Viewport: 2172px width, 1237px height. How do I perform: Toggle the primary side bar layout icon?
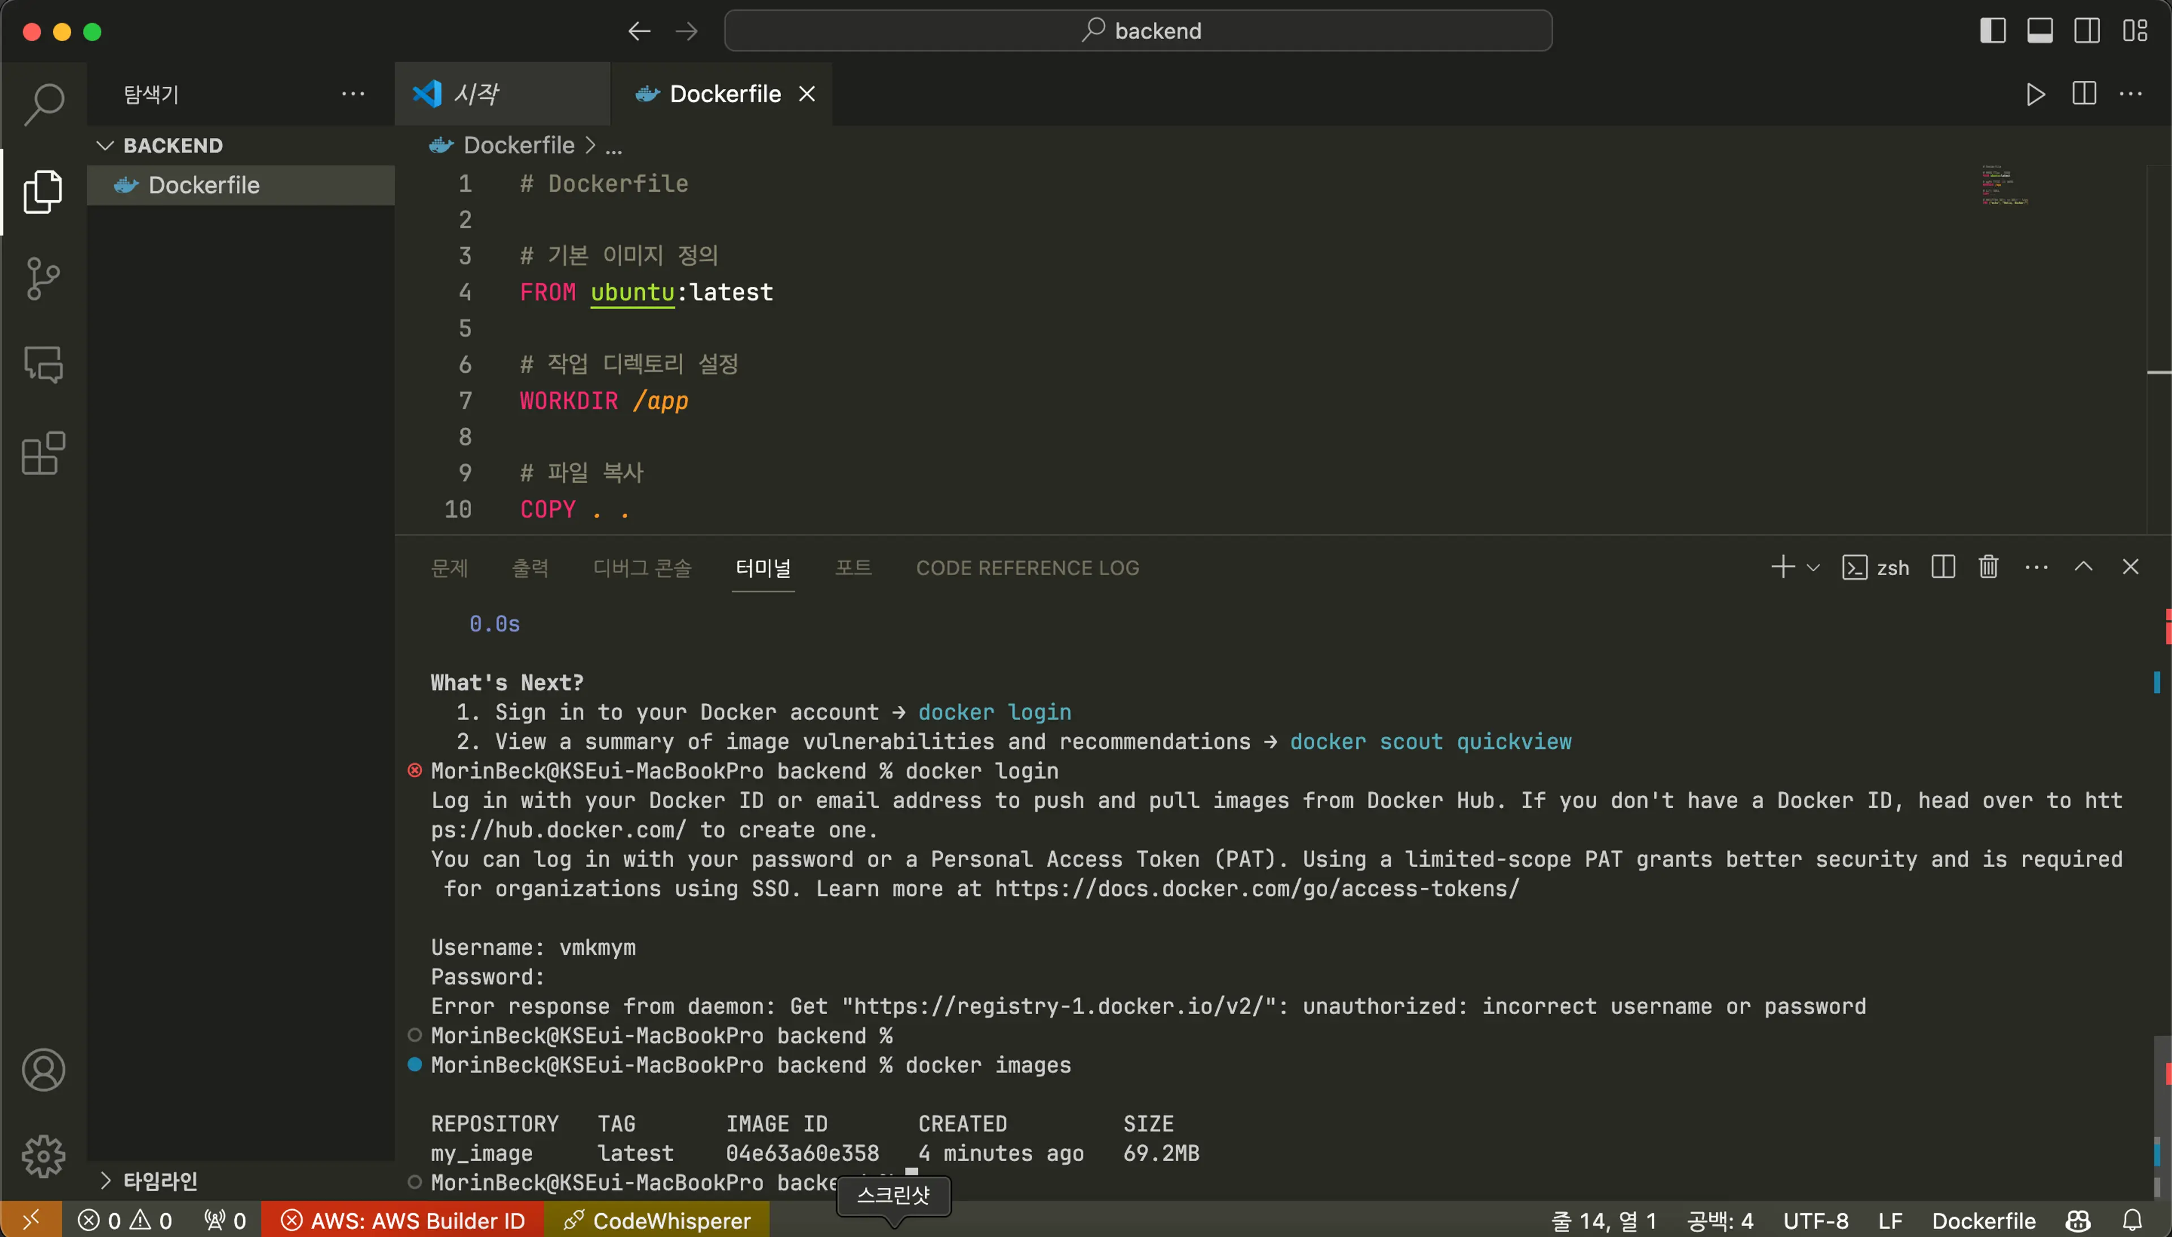tap(1993, 32)
